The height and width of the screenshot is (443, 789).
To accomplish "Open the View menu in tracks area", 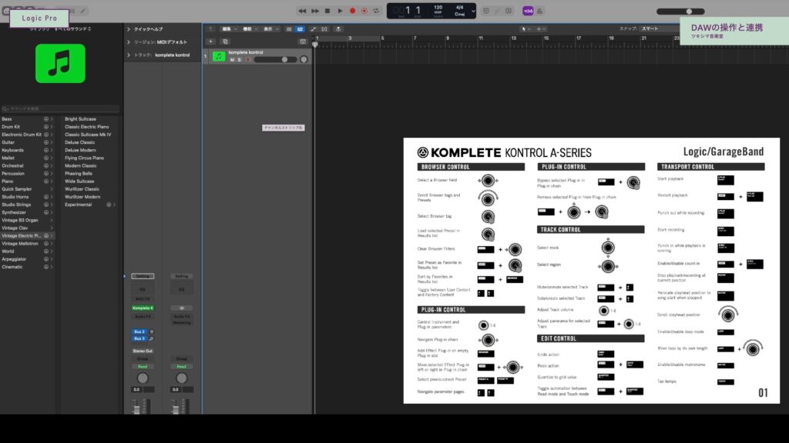I will click(270, 29).
